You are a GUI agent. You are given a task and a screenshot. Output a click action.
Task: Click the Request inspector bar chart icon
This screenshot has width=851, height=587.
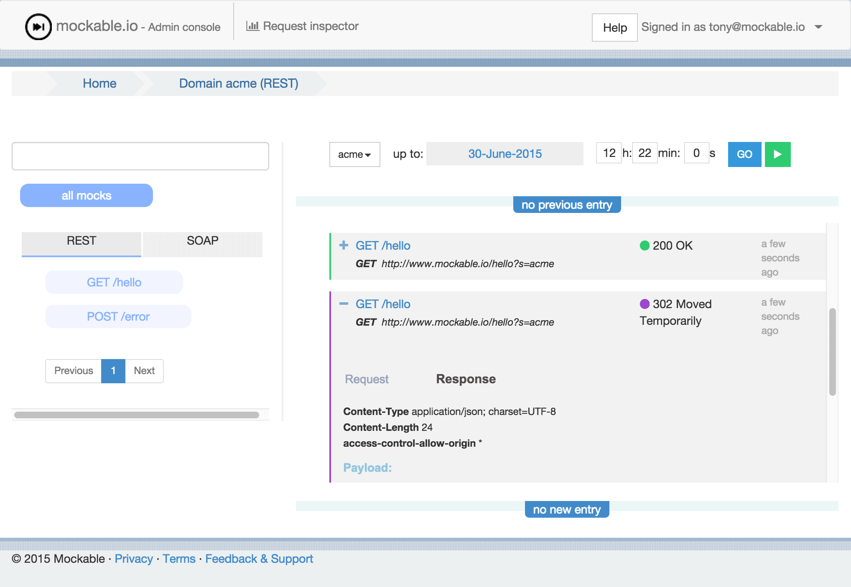click(253, 25)
